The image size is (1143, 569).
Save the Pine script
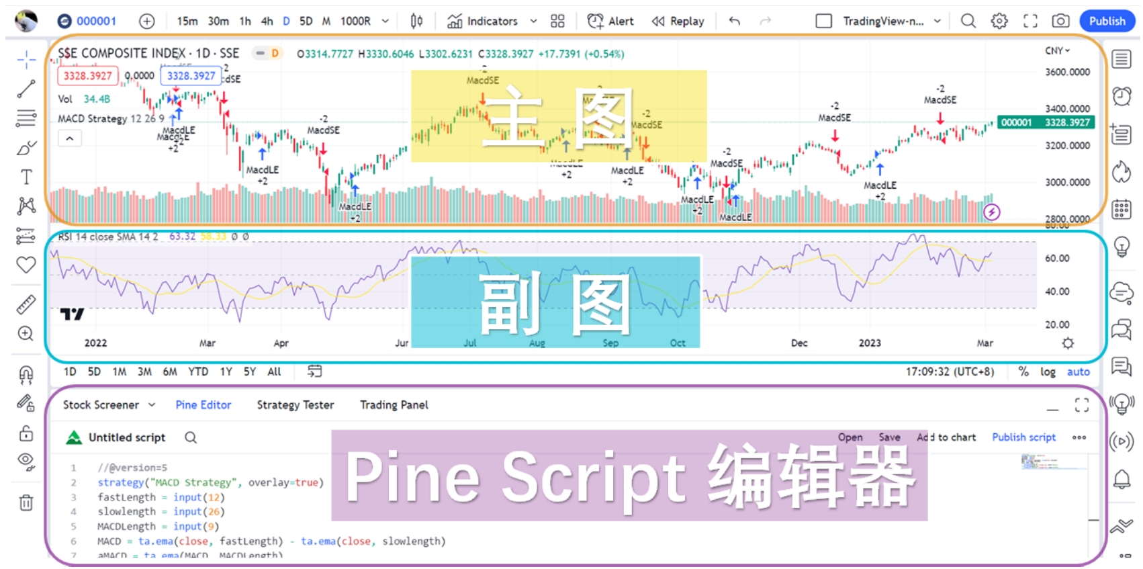pos(890,437)
